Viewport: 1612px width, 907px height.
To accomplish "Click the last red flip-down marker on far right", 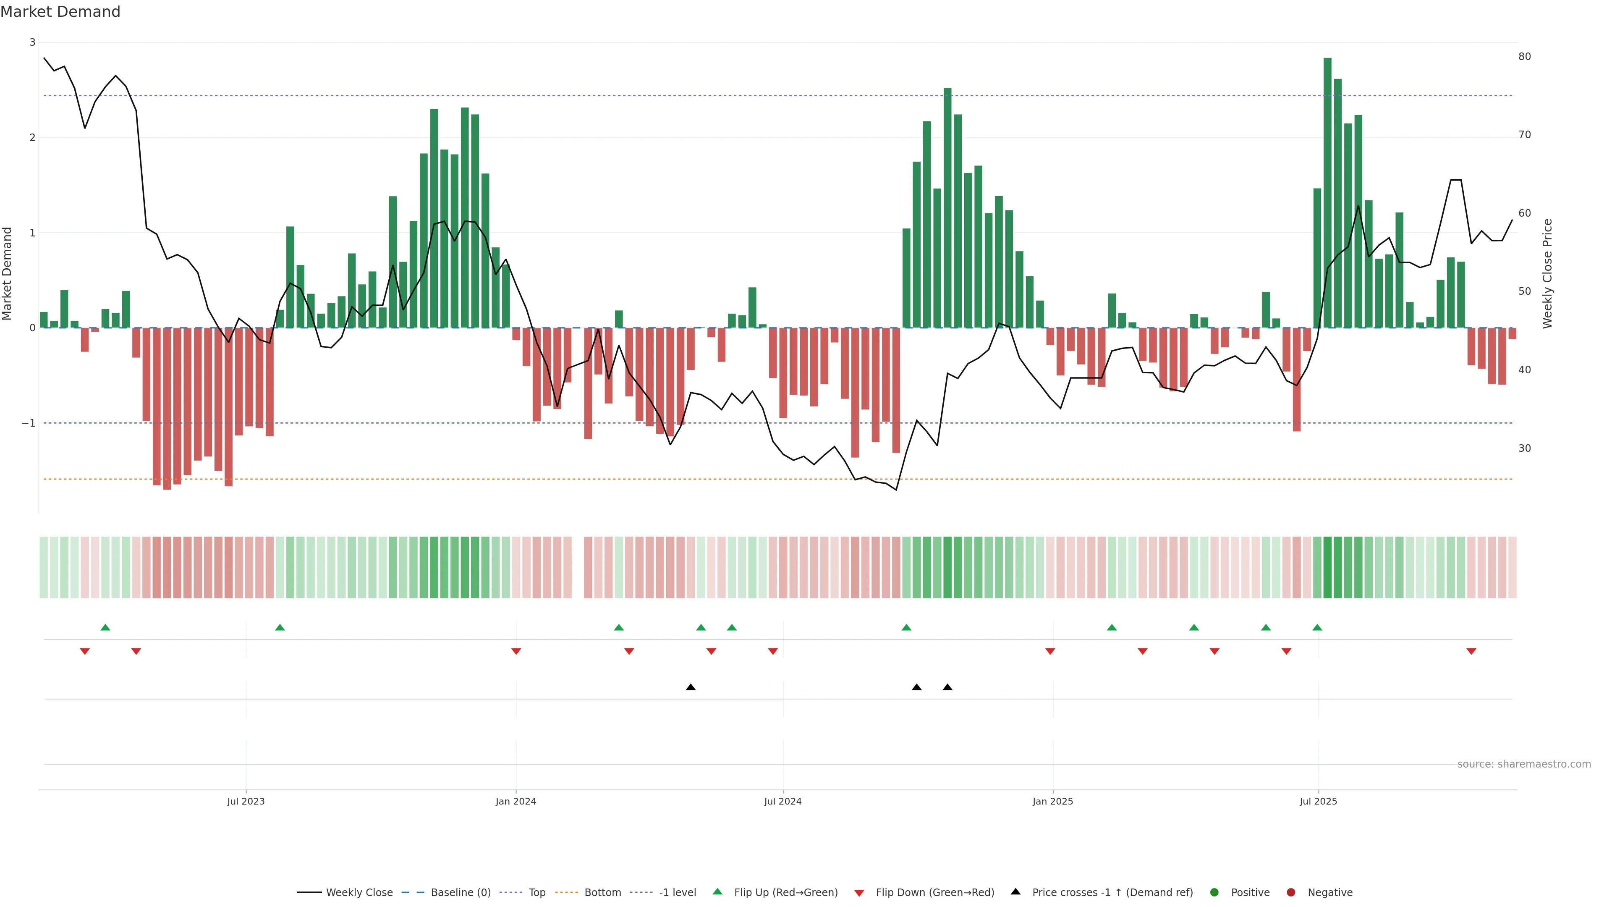I will 1471,652.
